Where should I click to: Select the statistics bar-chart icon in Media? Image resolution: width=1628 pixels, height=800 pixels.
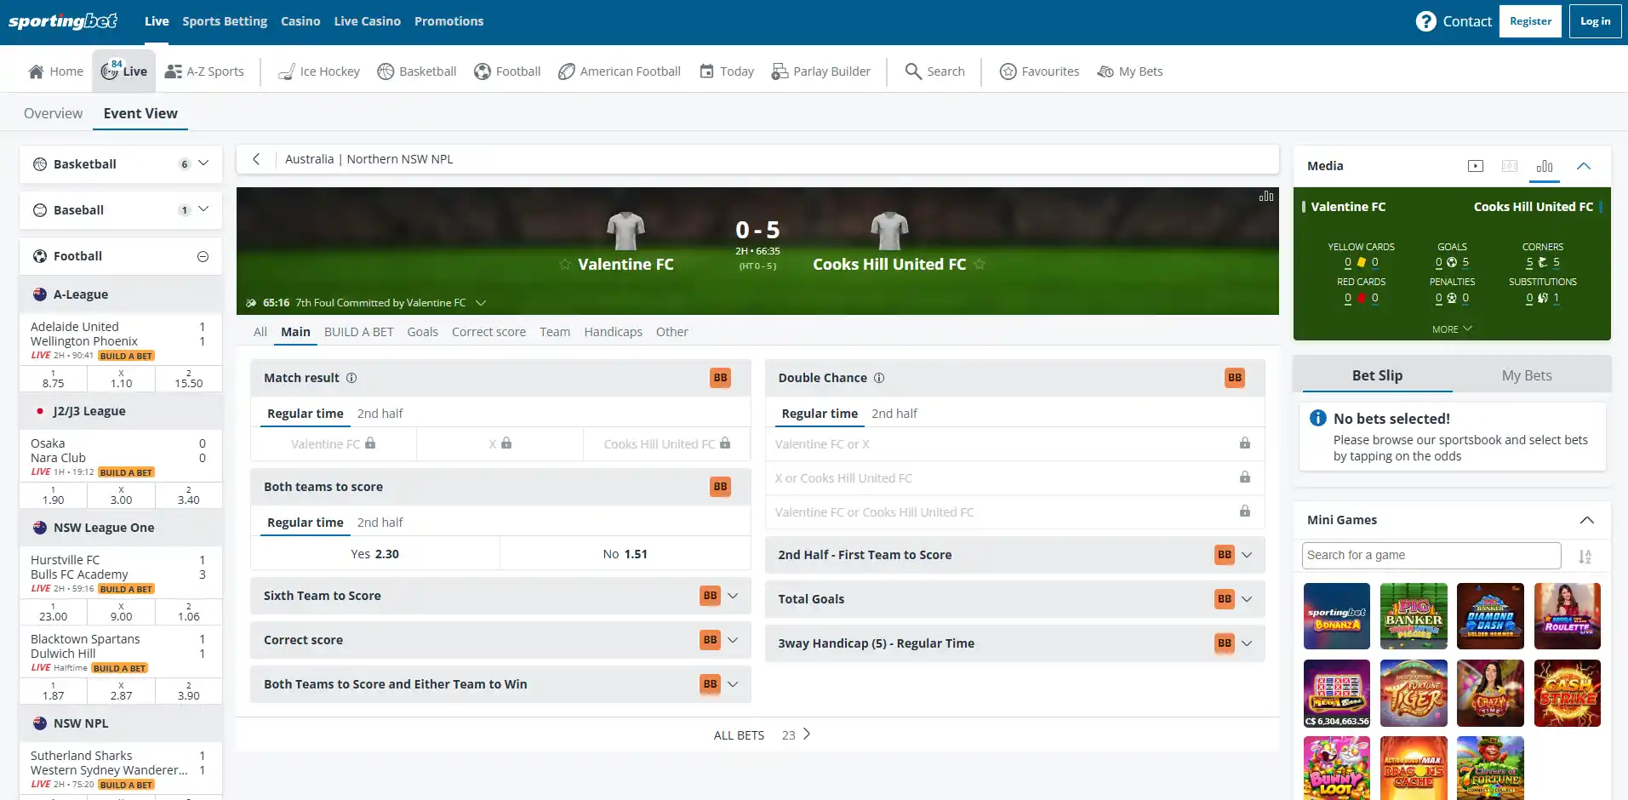(x=1545, y=166)
